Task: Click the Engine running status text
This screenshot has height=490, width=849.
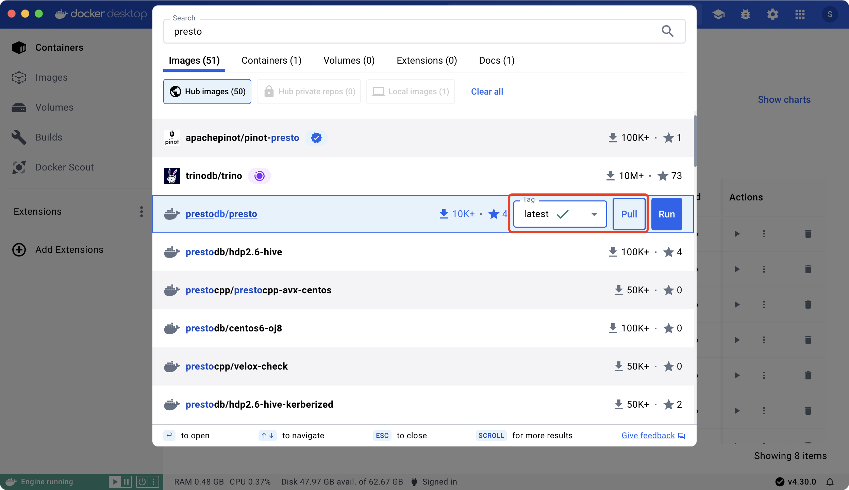Action: point(47,482)
